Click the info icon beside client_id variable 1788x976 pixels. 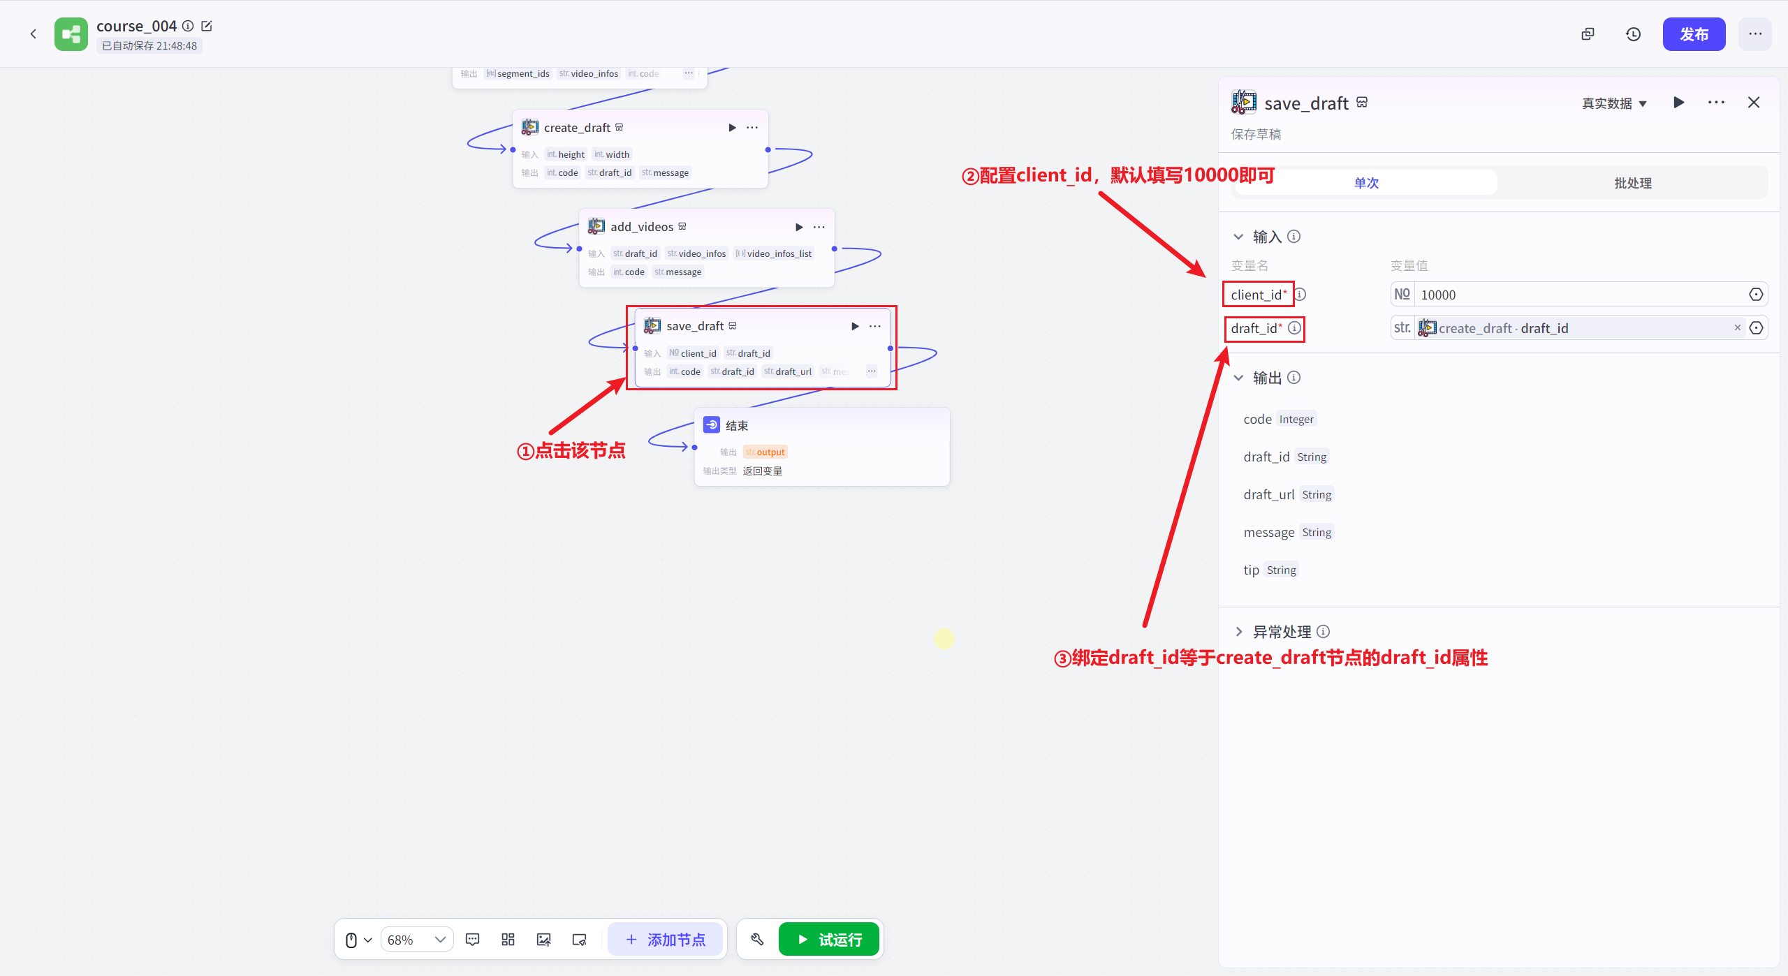pos(1301,294)
